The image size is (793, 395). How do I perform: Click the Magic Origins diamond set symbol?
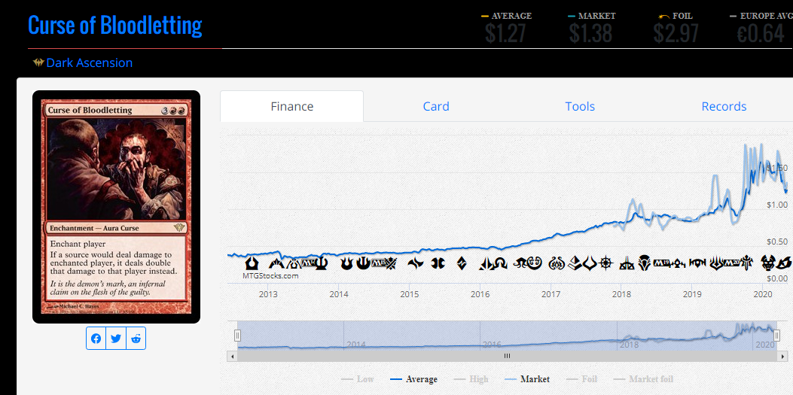(x=462, y=263)
